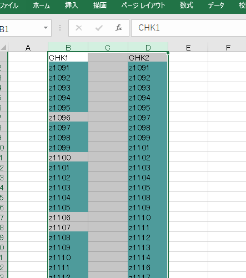Expand the Name Box dropdown arrow
The height and width of the screenshot is (278, 246).
pos(46,28)
